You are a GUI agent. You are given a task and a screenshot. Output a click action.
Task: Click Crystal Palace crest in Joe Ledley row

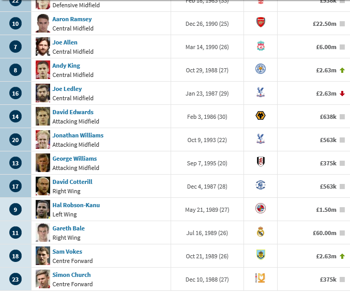[261, 92]
